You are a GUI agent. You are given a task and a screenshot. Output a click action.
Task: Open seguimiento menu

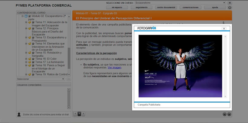point(142,8)
